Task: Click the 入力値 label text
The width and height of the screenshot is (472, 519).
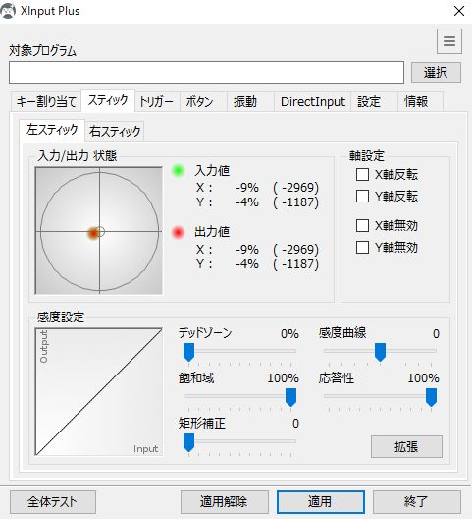Action: [x=212, y=171]
